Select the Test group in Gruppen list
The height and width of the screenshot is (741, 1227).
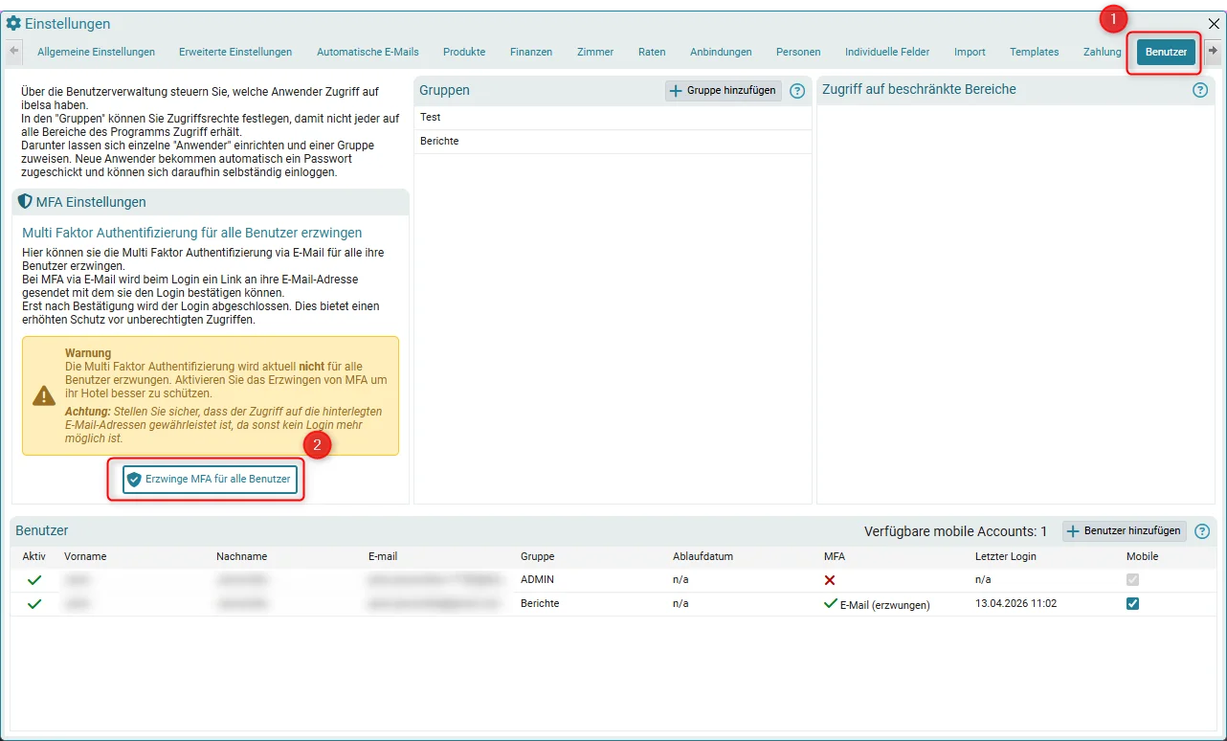[613, 117]
